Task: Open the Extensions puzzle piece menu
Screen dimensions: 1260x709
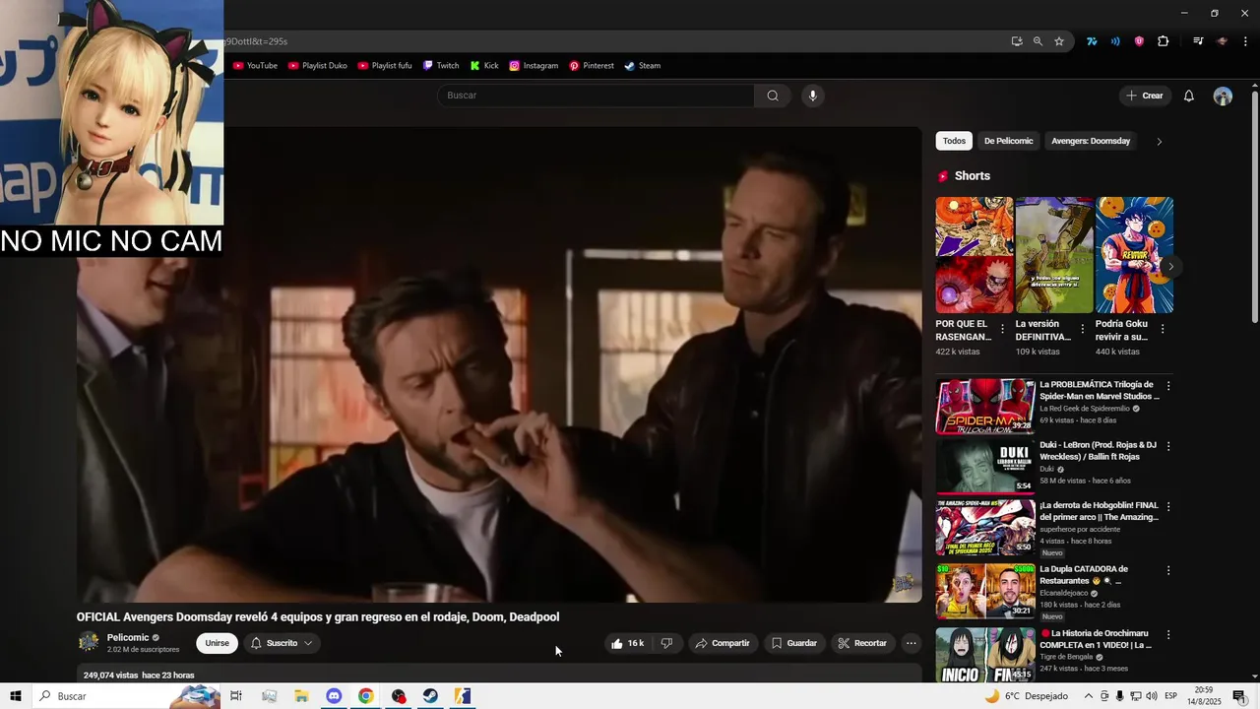Action: (x=1163, y=41)
